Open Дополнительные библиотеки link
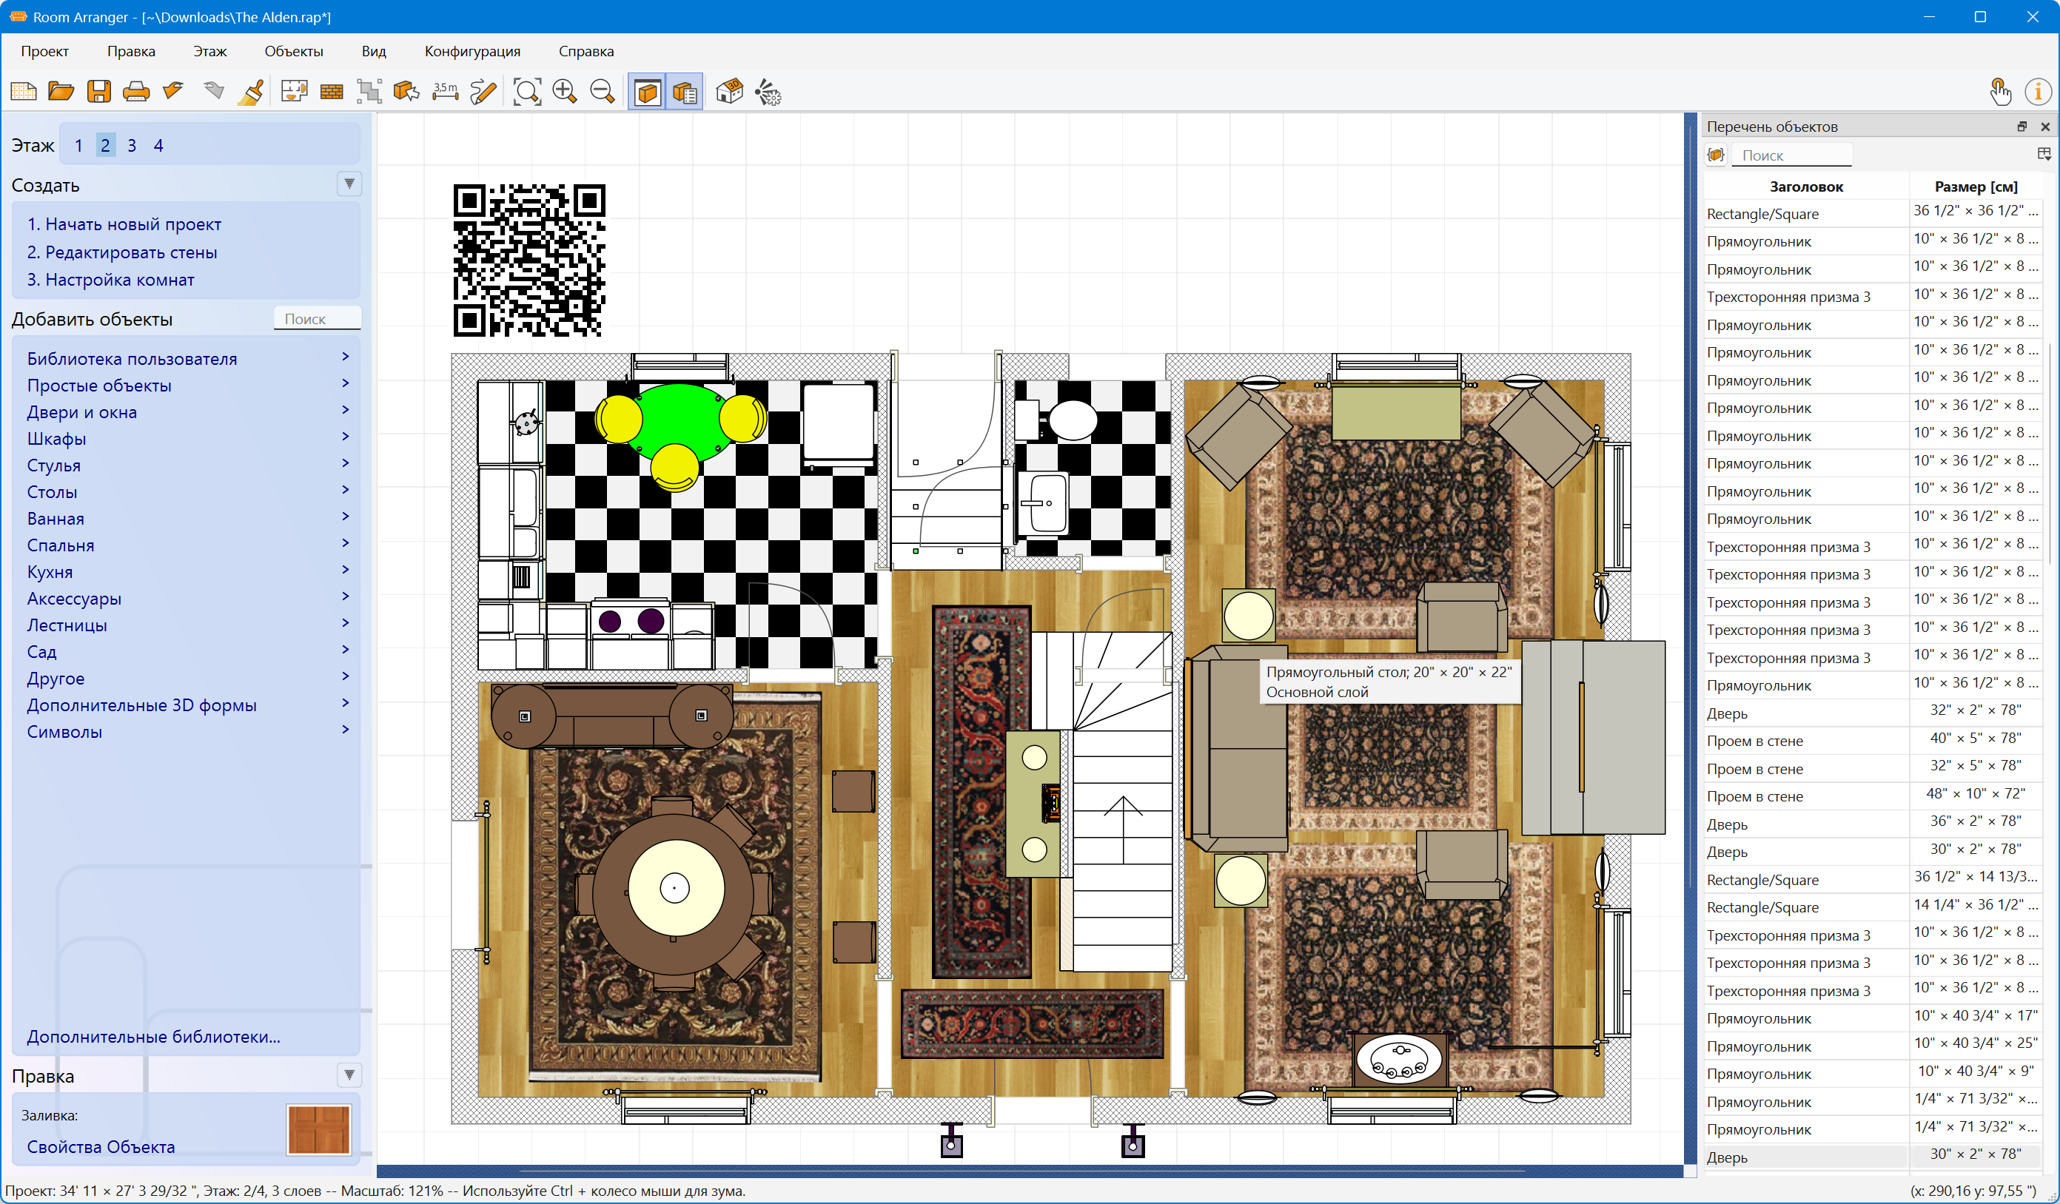 153,1037
